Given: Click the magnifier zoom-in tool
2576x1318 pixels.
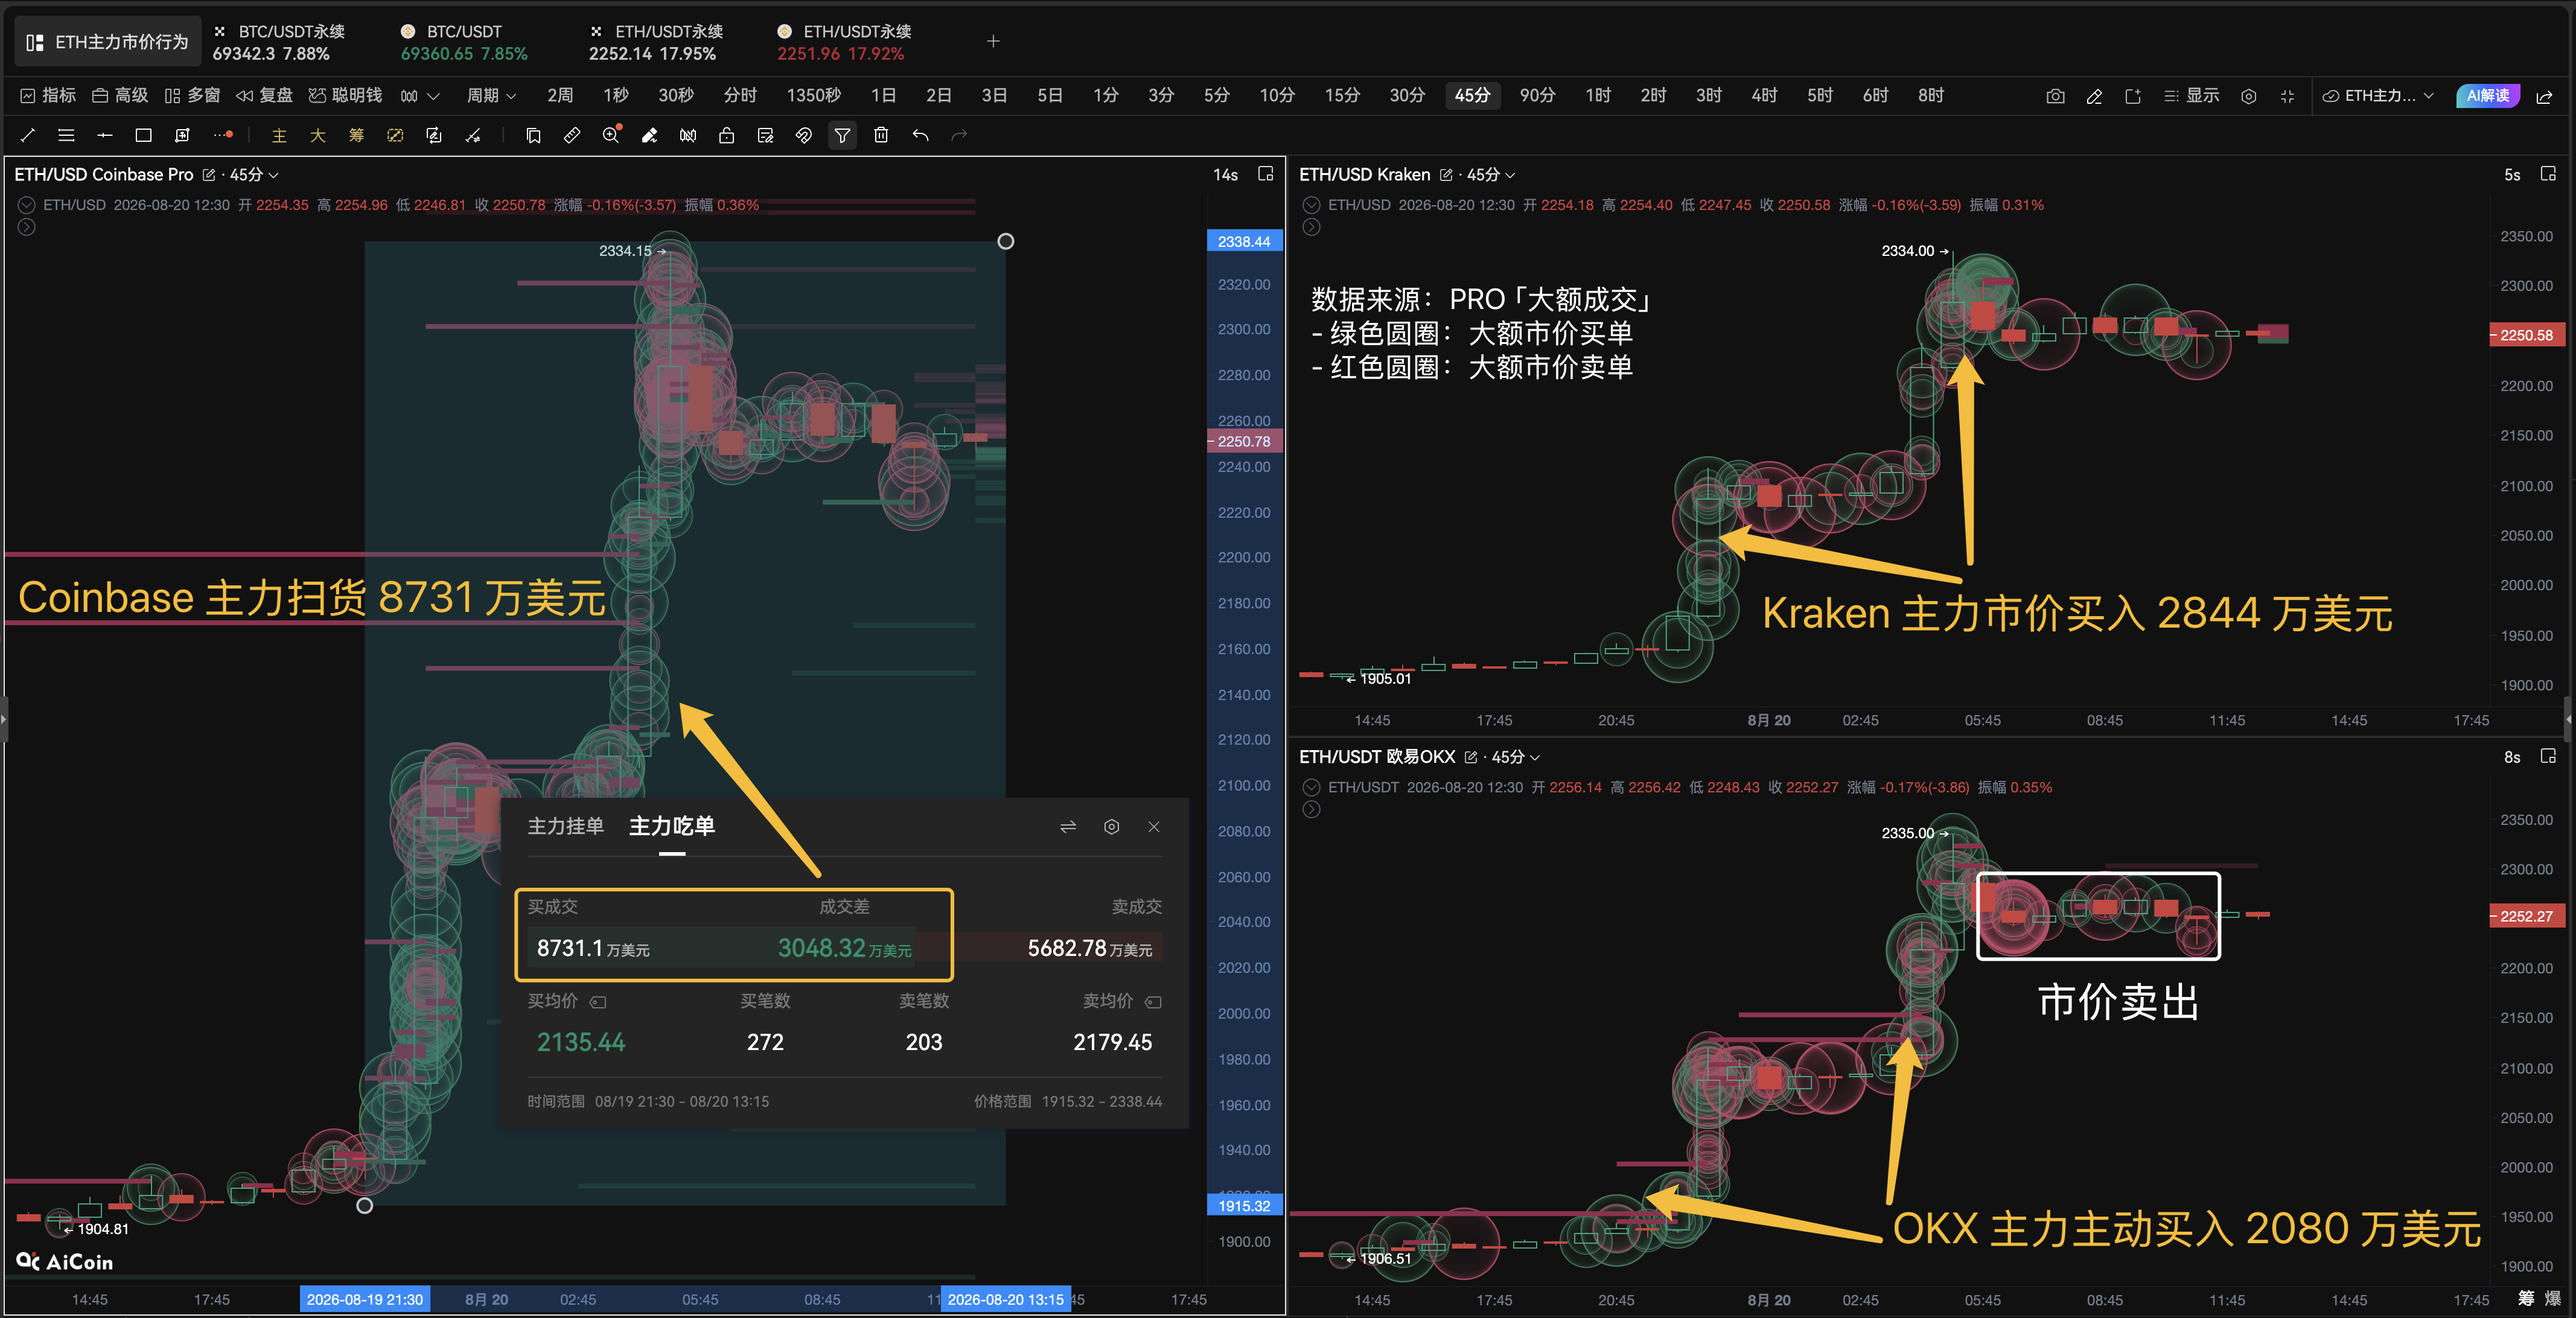Looking at the screenshot, I should [x=611, y=135].
